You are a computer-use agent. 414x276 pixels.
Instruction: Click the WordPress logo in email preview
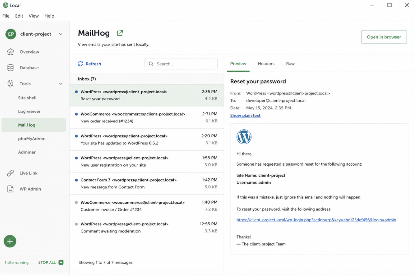244,137
